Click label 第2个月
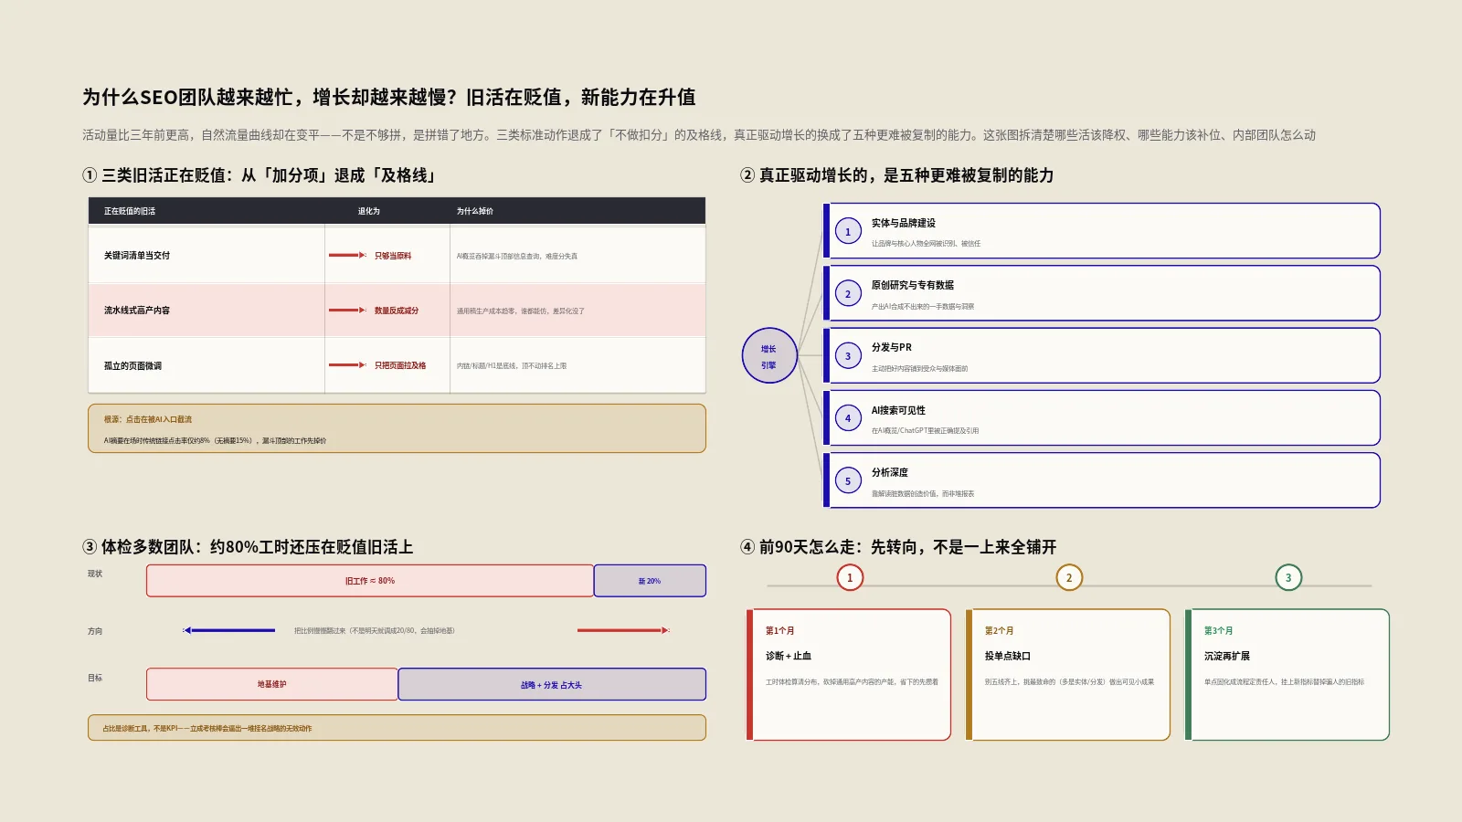 (x=999, y=631)
